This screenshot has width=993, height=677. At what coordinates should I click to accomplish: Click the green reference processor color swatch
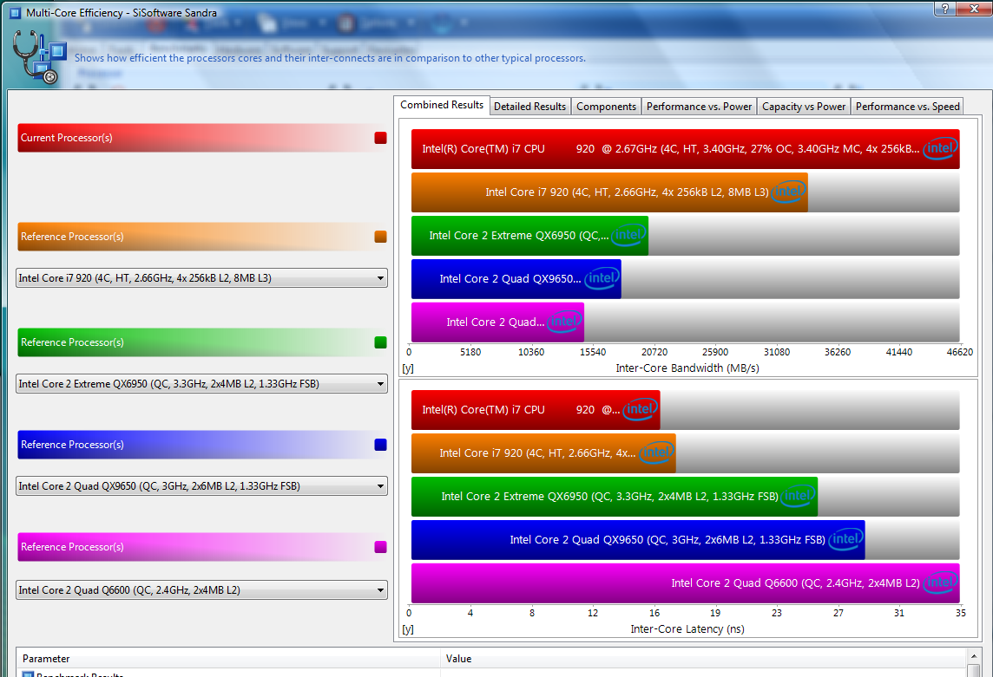point(379,342)
